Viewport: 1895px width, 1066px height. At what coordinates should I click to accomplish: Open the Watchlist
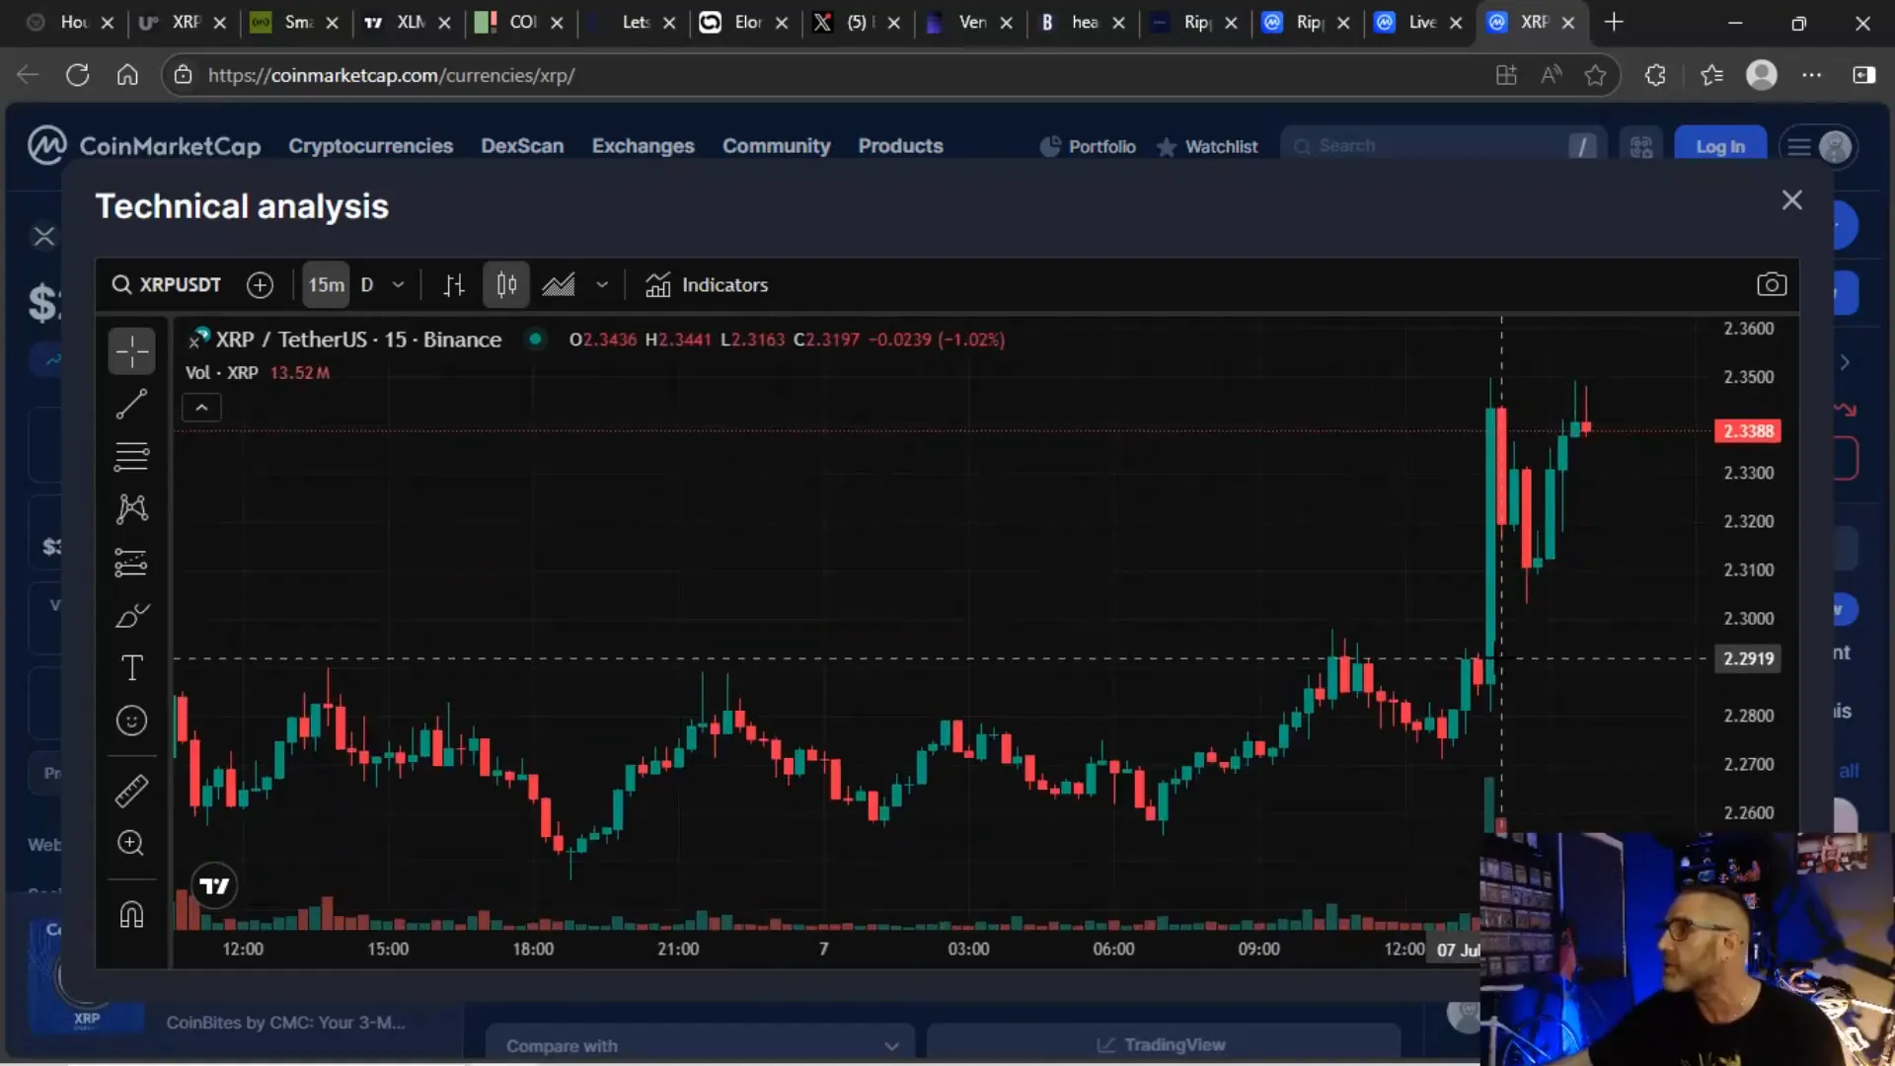point(1207,146)
